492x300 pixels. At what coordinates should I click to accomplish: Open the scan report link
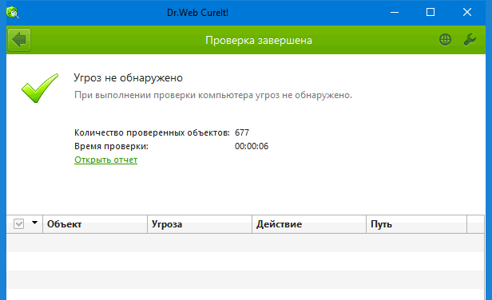tap(105, 160)
